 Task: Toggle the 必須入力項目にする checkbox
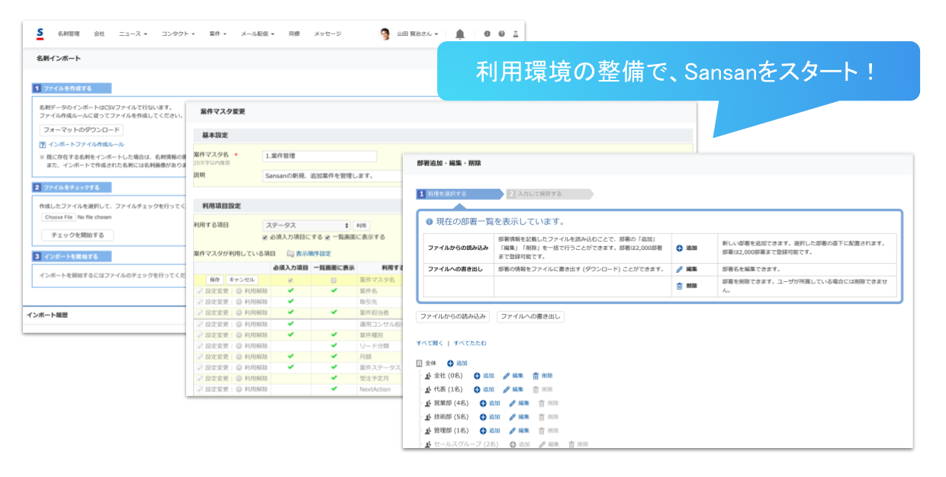[265, 237]
